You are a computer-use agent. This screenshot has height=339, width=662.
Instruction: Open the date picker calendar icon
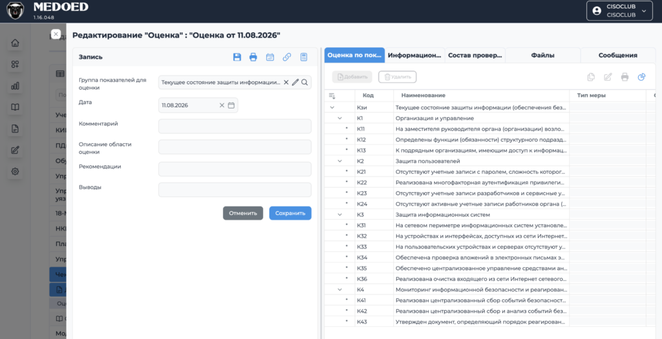pyautogui.click(x=231, y=105)
